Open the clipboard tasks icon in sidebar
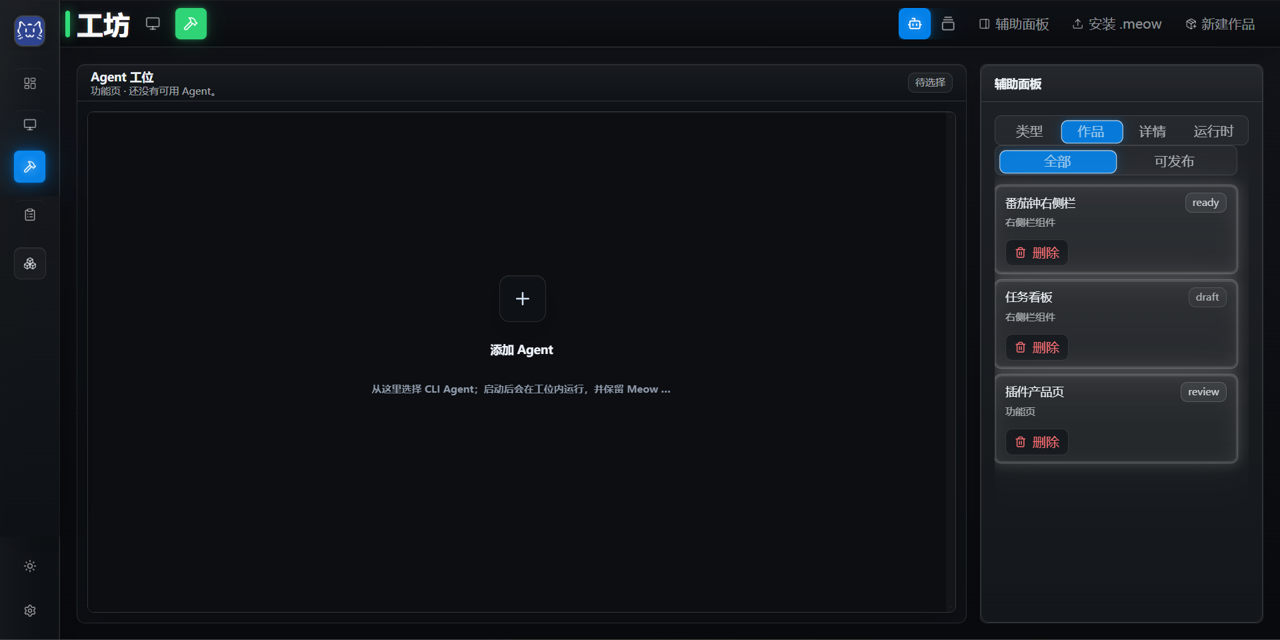 (x=30, y=215)
